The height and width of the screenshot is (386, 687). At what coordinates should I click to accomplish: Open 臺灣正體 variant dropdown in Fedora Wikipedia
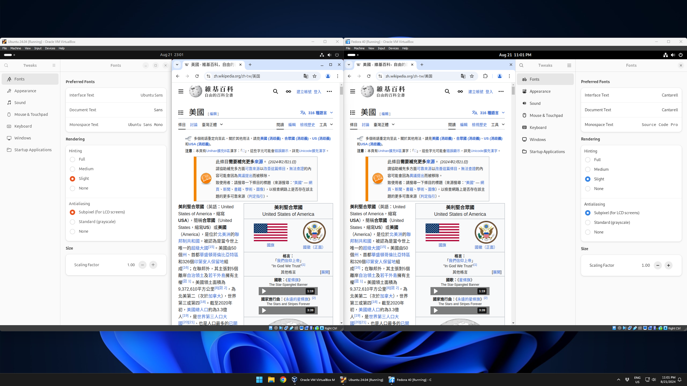(384, 125)
